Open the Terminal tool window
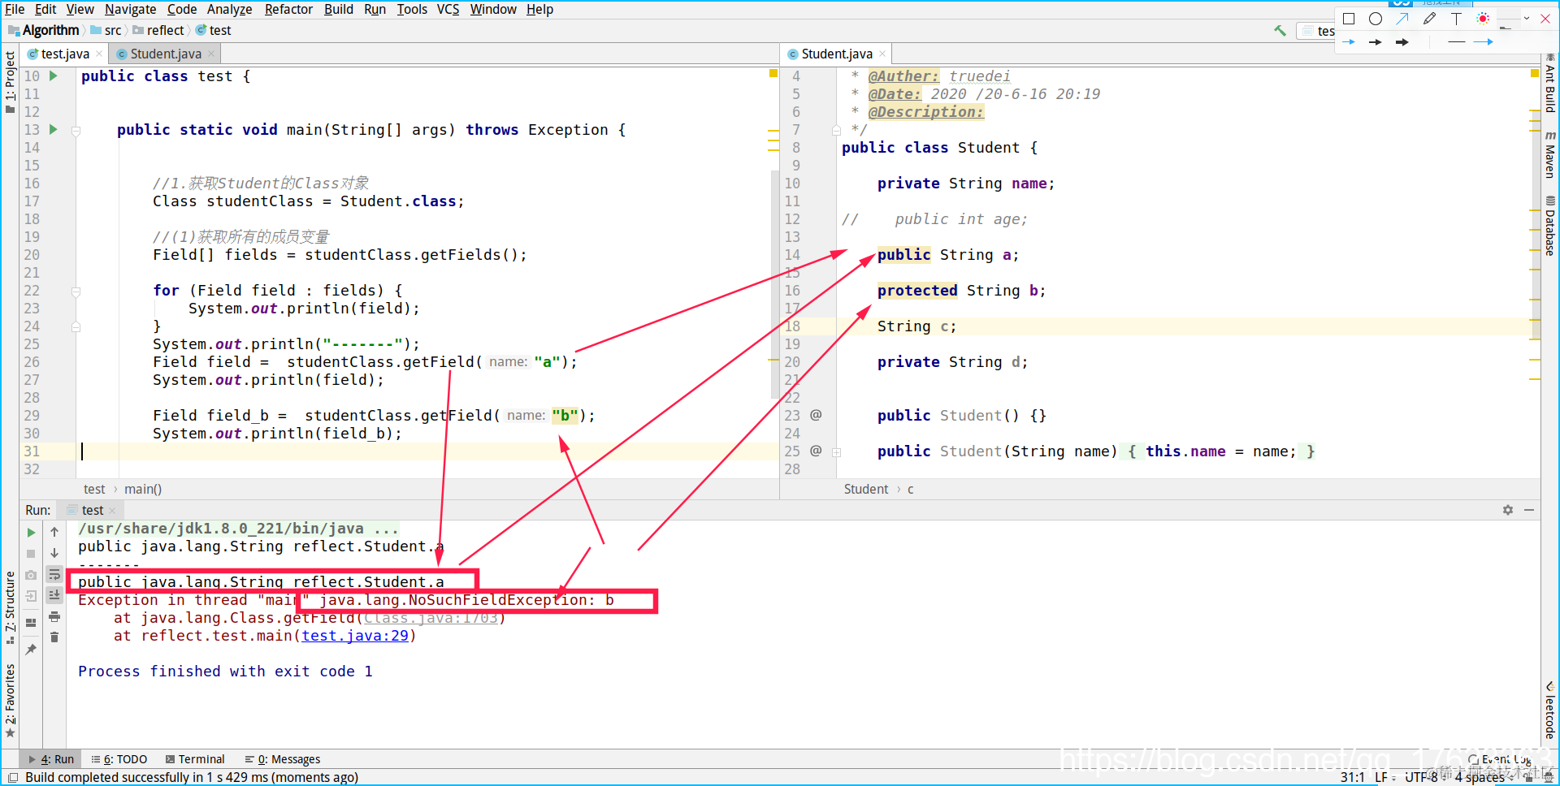The width and height of the screenshot is (1560, 786). point(195,759)
